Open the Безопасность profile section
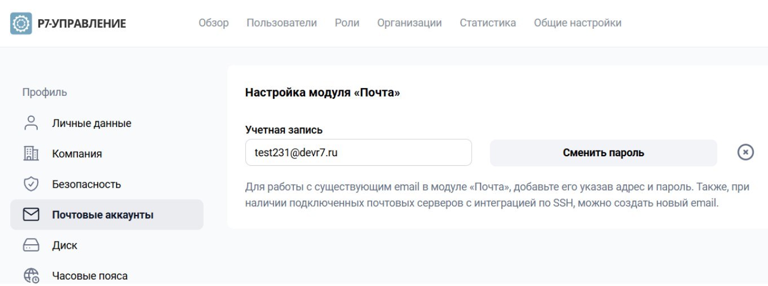Screen dimensions: 768x286 tap(86, 184)
